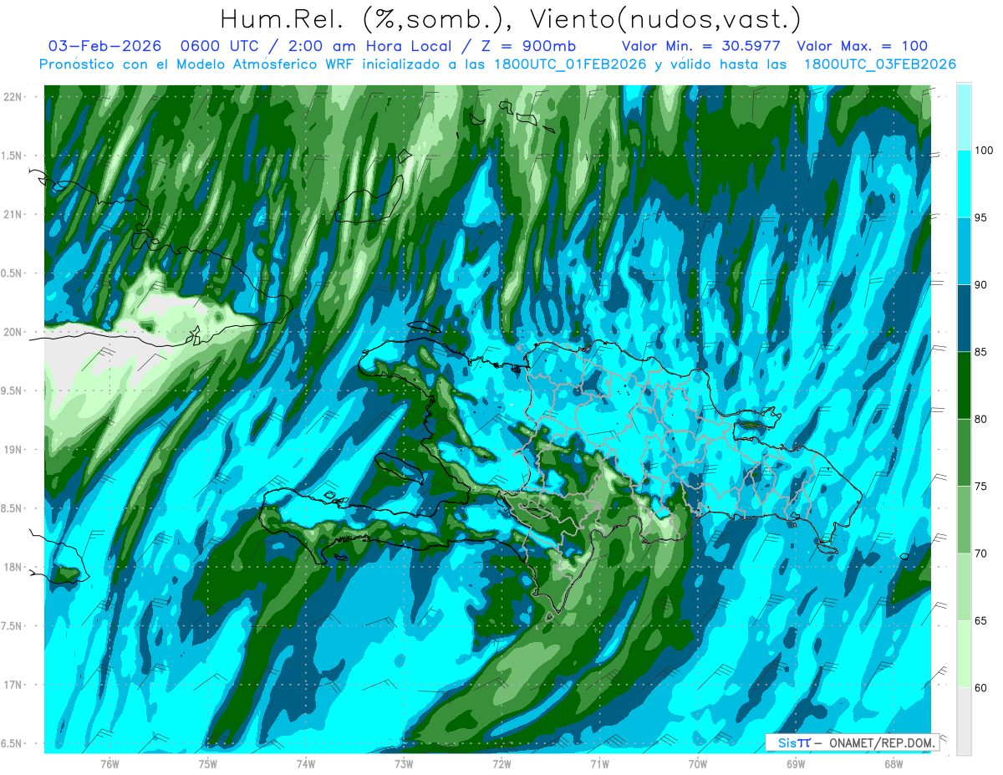Screen dimensions: 1003x775
Task: Click the chart title 'Hum.Rel. (%,somb.), Viento(nudos,vast.)'
Action: pos(511,18)
